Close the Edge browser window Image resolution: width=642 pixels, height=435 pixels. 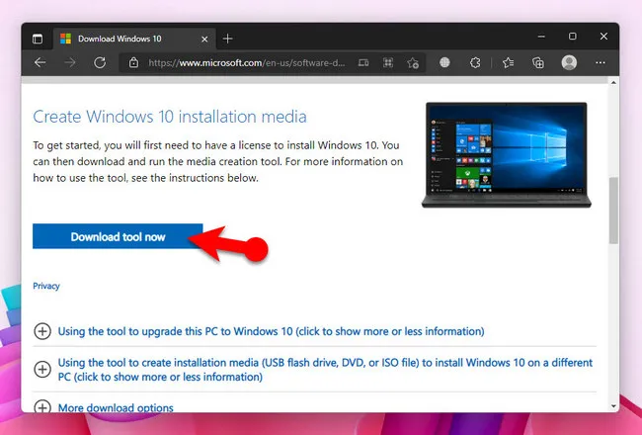click(x=603, y=36)
